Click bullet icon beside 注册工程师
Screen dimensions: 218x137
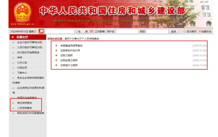coord(56,55)
